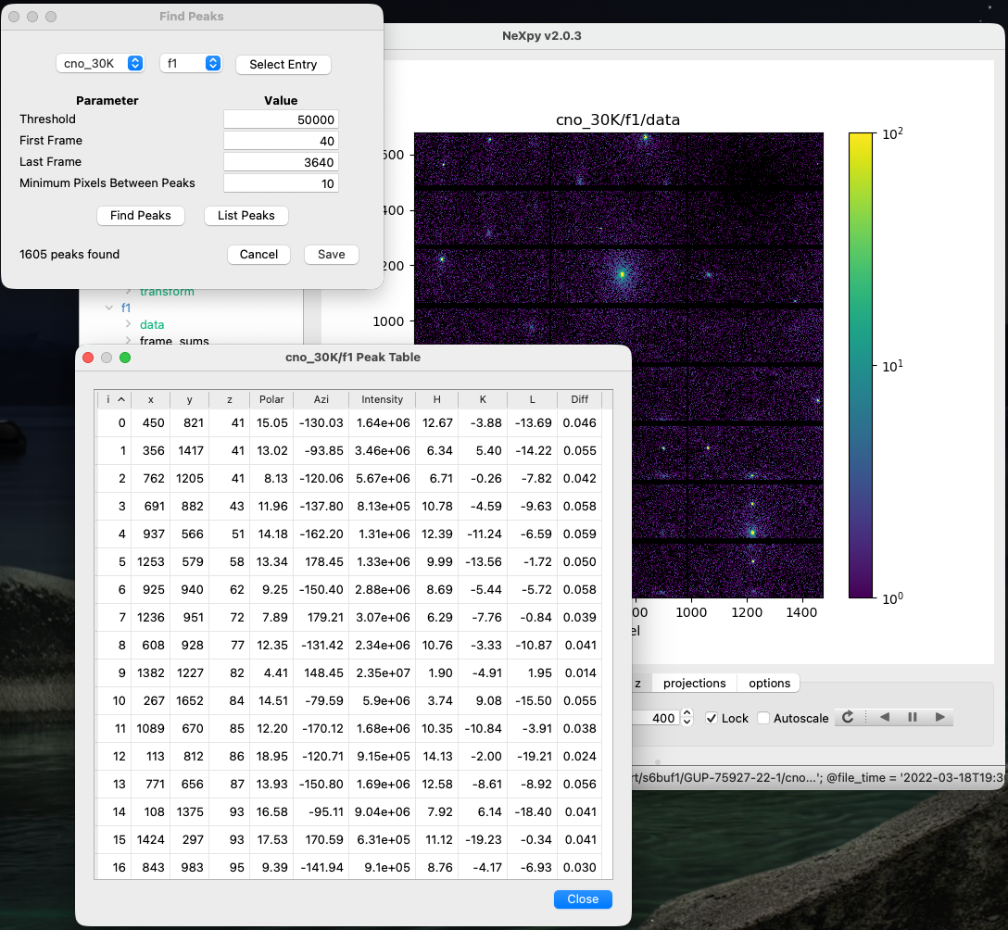Pause the frame playback
The height and width of the screenshot is (930, 1008).
click(913, 717)
